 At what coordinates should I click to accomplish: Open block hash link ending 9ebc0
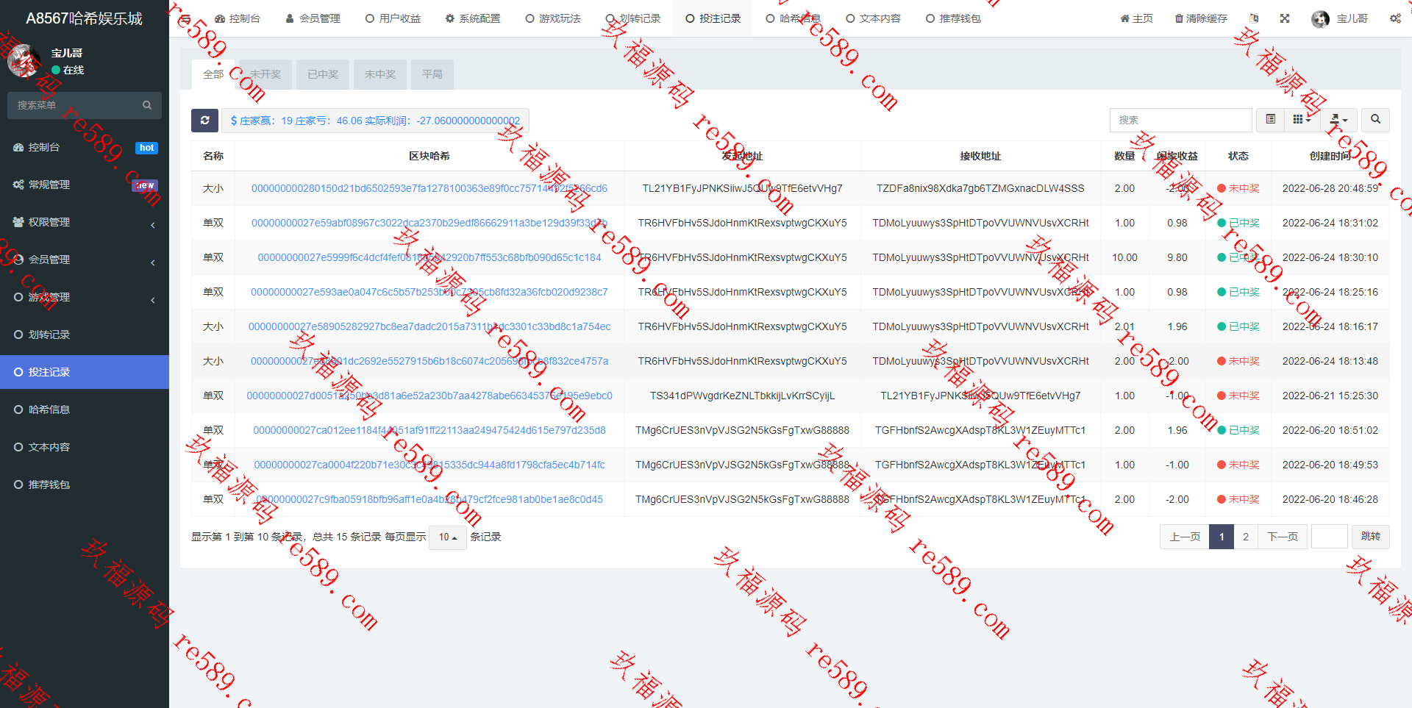(x=429, y=396)
